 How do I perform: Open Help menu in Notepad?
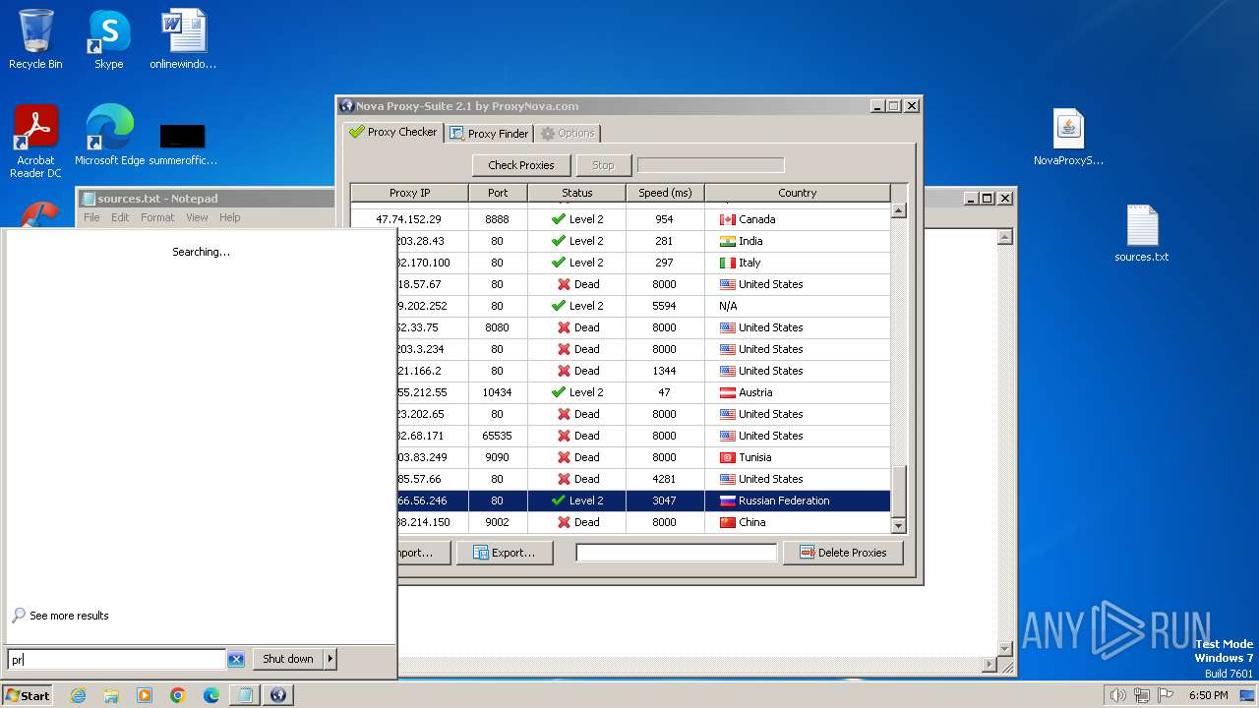click(229, 217)
